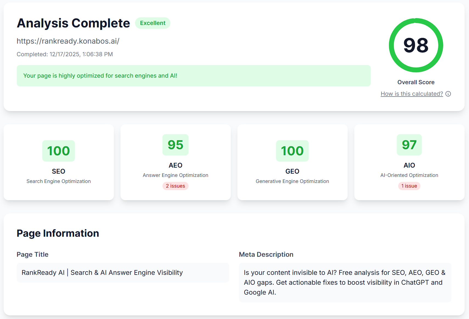Select the page title 'RankReady AI | Search & AI' box

[123, 273]
